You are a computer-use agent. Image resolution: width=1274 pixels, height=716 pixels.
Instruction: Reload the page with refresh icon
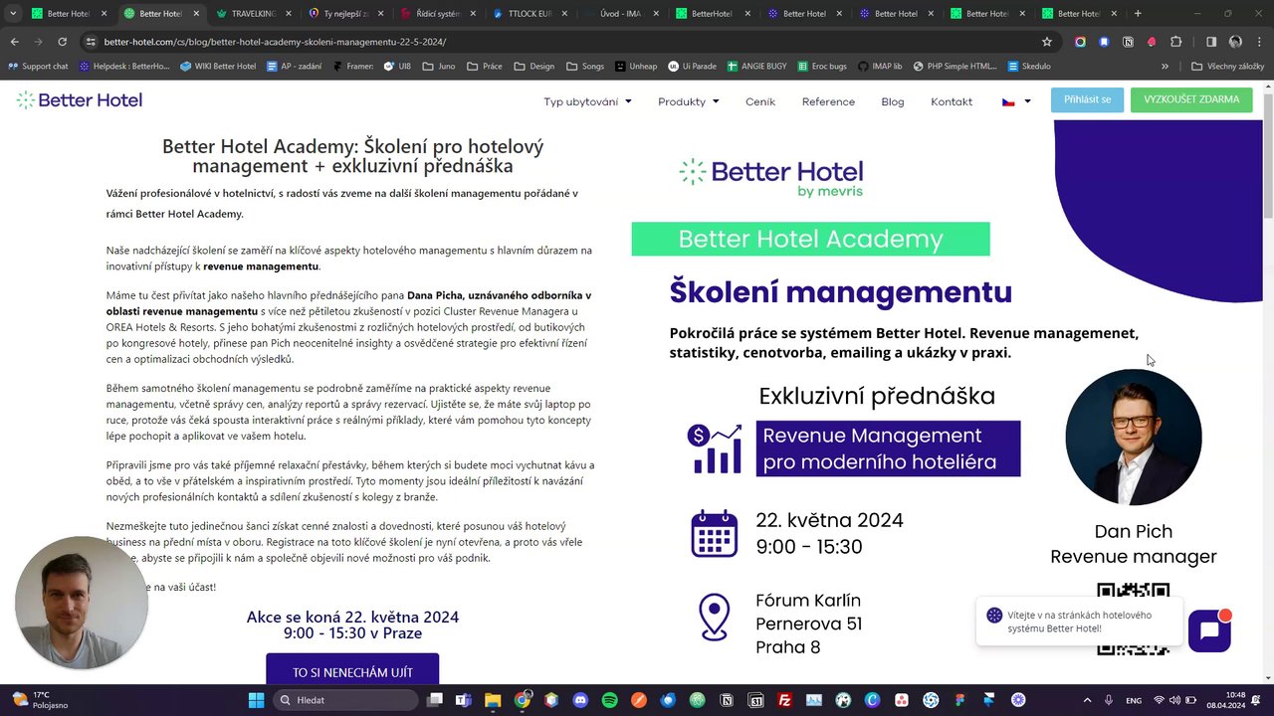pos(62,42)
